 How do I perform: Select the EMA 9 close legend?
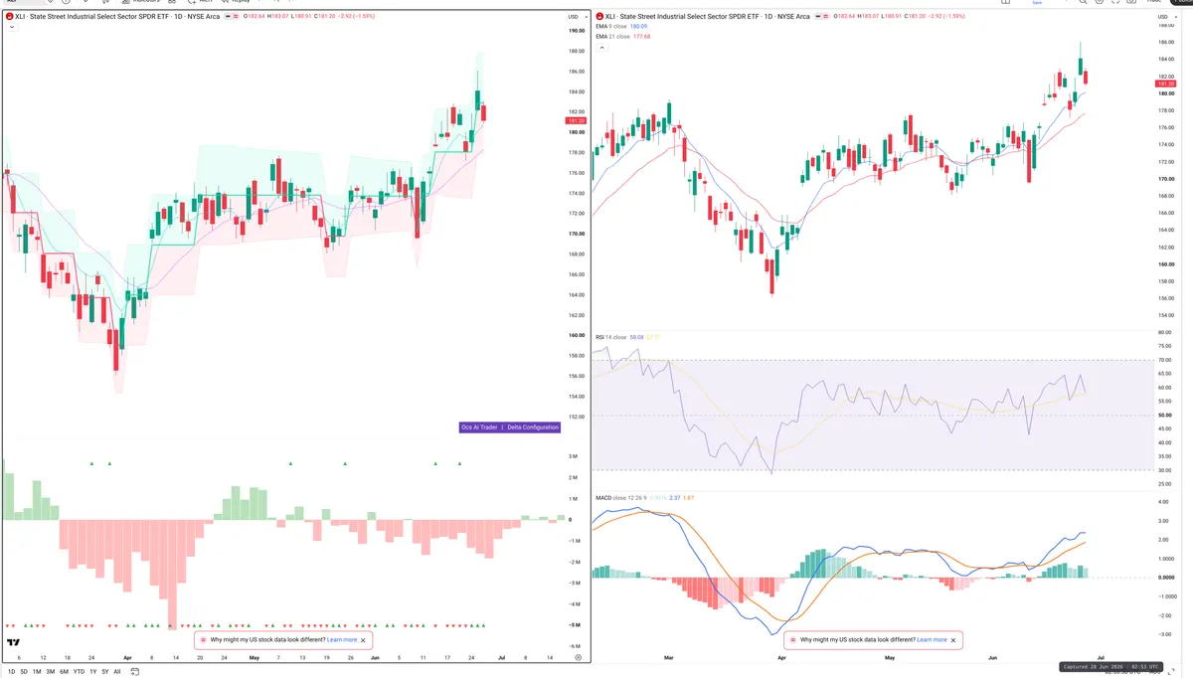coord(610,27)
